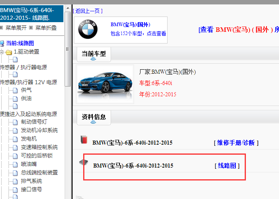Click the 当前:线路图 root label
Image resolution: width=279 pixels, height=199 pixels.
pyautogui.click(x=20, y=44)
